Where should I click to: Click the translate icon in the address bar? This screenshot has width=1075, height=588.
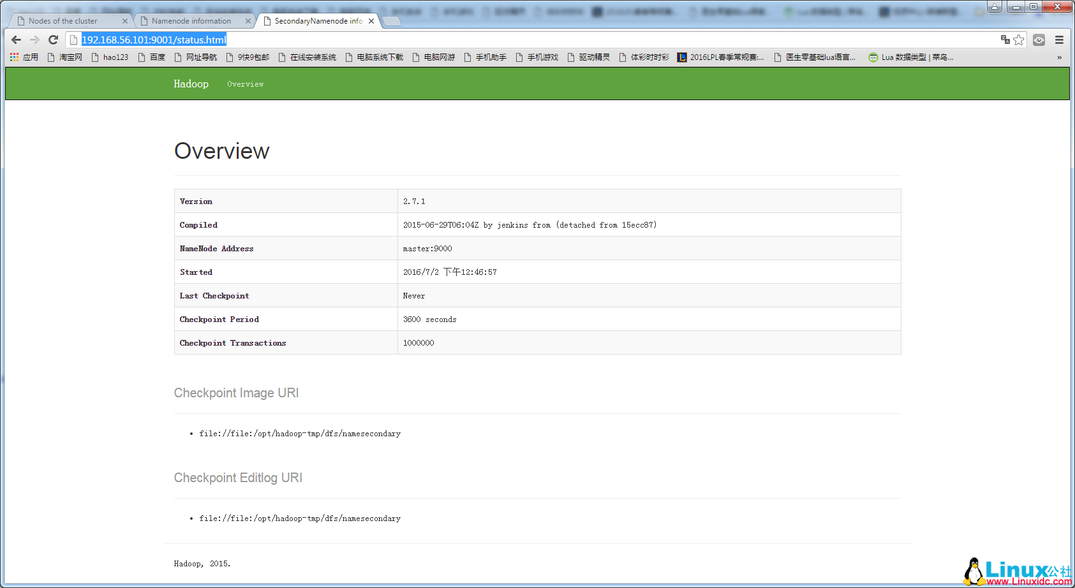[1005, 40]
